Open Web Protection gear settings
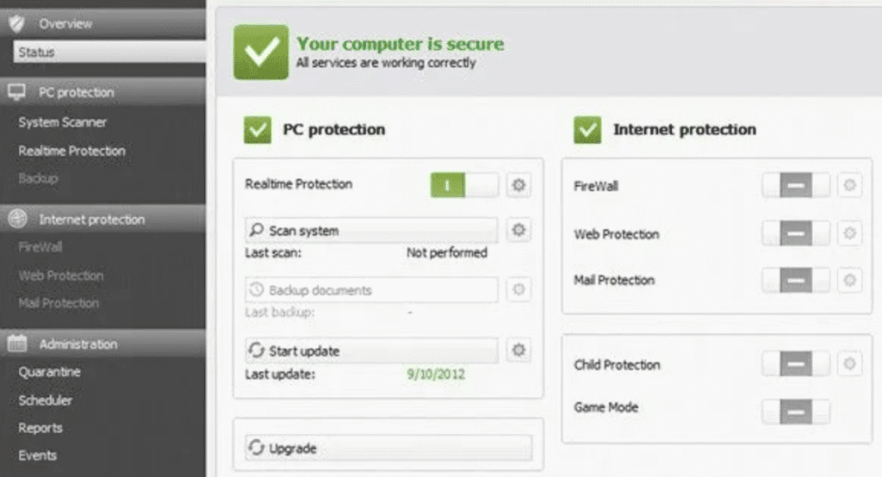The image size is (882, 477). (849, 233)
